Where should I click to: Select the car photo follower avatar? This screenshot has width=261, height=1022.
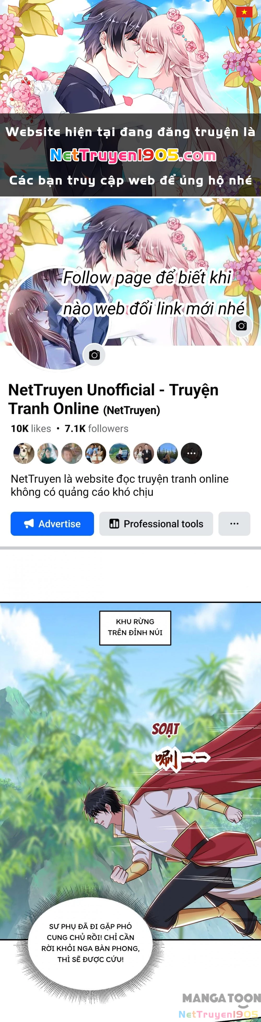120,453
